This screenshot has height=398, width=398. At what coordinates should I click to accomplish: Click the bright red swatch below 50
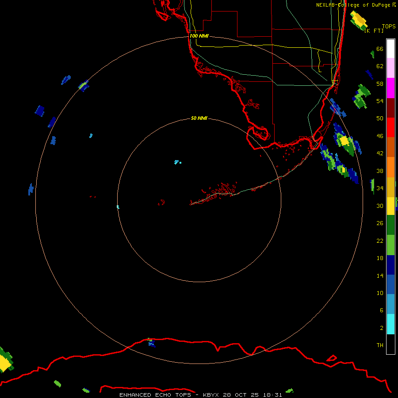click(x=390, y=127)
